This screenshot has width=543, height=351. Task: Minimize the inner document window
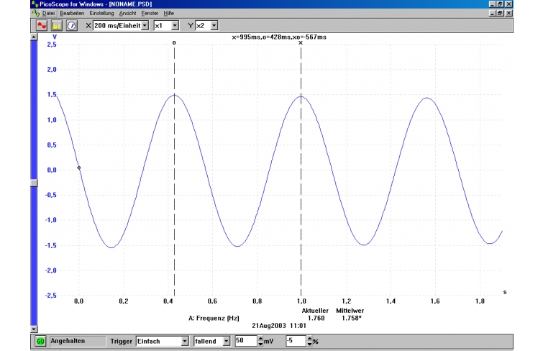point(493,13)
